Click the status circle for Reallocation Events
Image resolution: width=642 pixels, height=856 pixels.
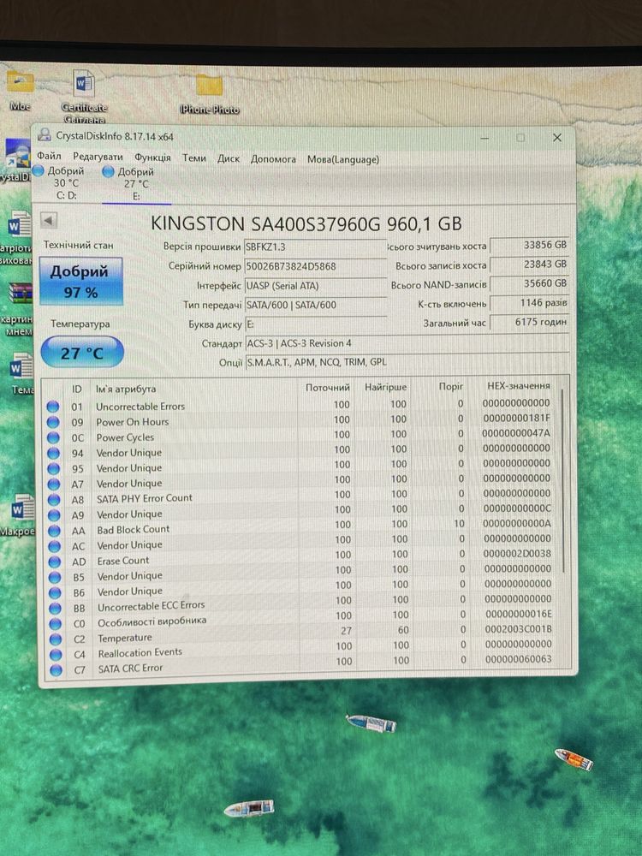pos(56,654)
